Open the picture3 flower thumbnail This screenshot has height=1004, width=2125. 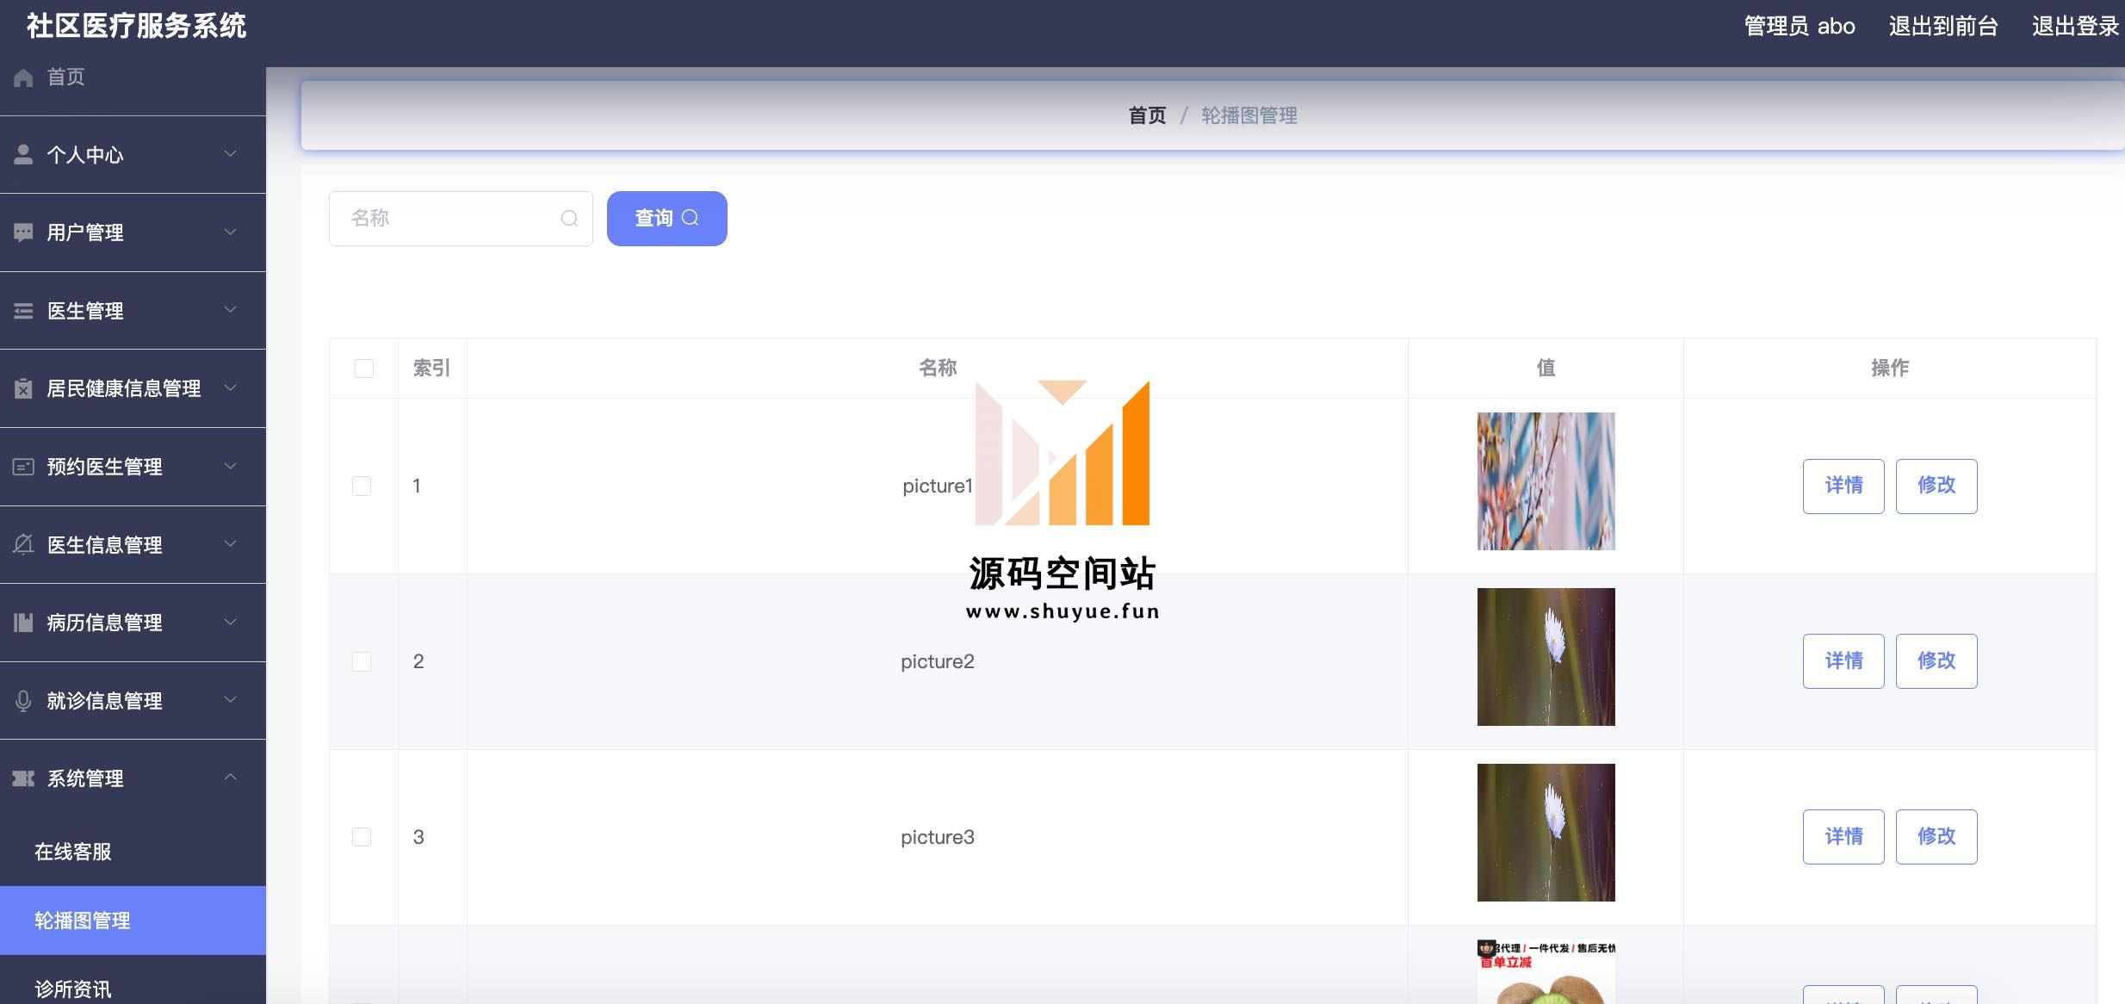pyautogui.click(x=1546, y=833)
